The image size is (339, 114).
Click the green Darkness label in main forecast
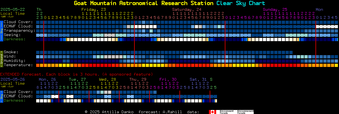click(15, 39)
